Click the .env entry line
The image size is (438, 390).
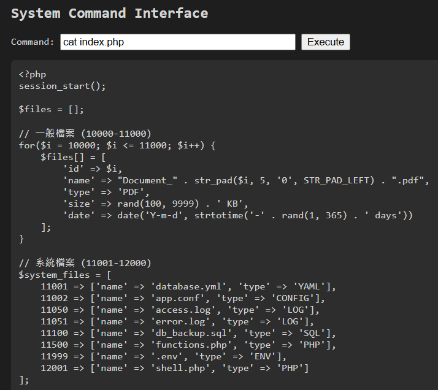coord(163,356)
